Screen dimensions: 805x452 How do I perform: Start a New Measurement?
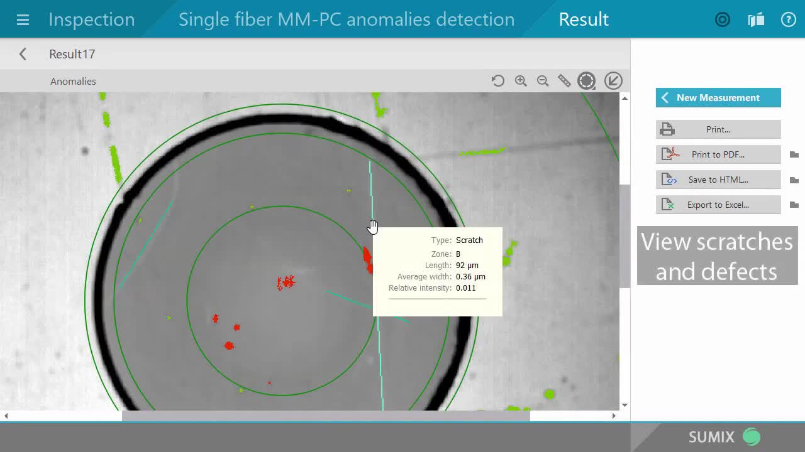click(718, 97)
